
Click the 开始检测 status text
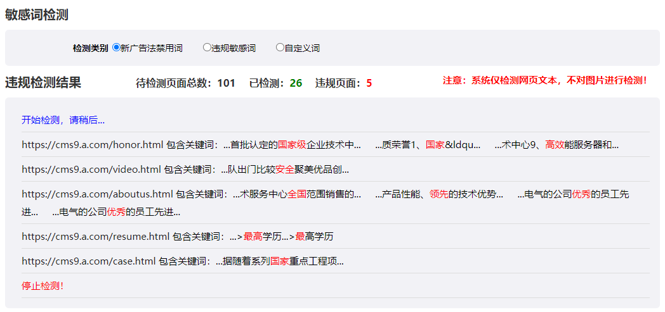(63, 120)
